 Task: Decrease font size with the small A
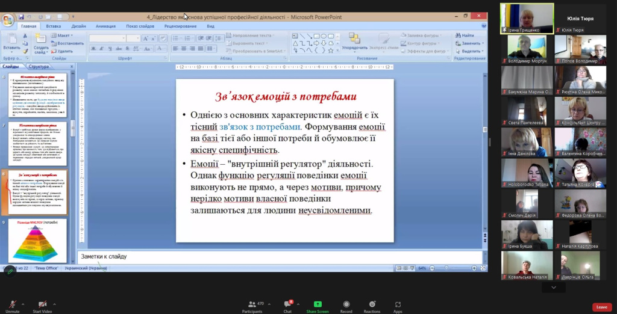click(152, 38)
